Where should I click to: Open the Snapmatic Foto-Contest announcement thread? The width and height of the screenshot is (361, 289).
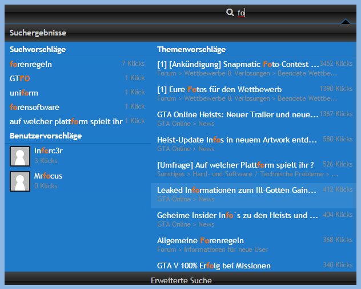click(238, 65)
